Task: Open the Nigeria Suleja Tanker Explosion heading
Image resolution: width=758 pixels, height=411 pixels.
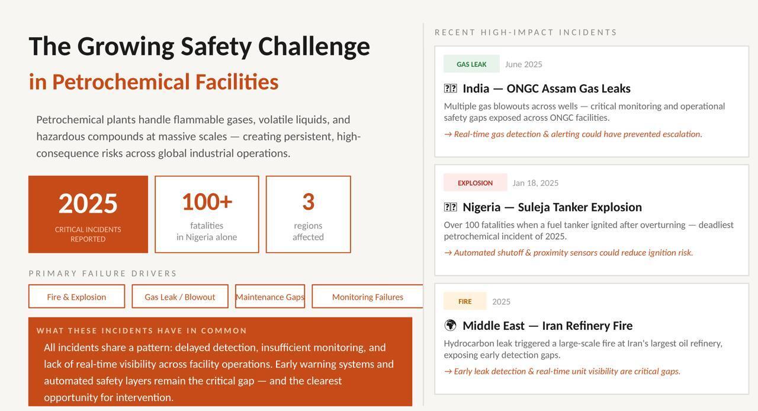Action: pos(552,207)
